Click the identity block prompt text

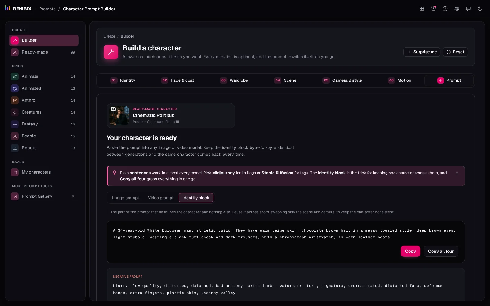[284, 234]
